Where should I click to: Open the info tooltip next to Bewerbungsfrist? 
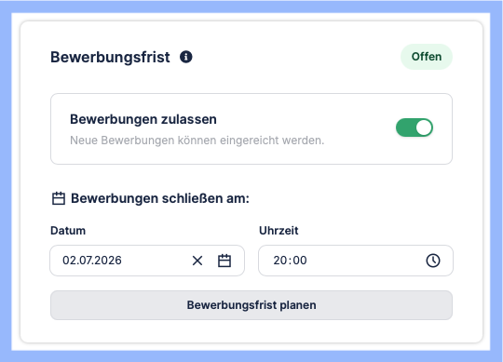[185, 57]
